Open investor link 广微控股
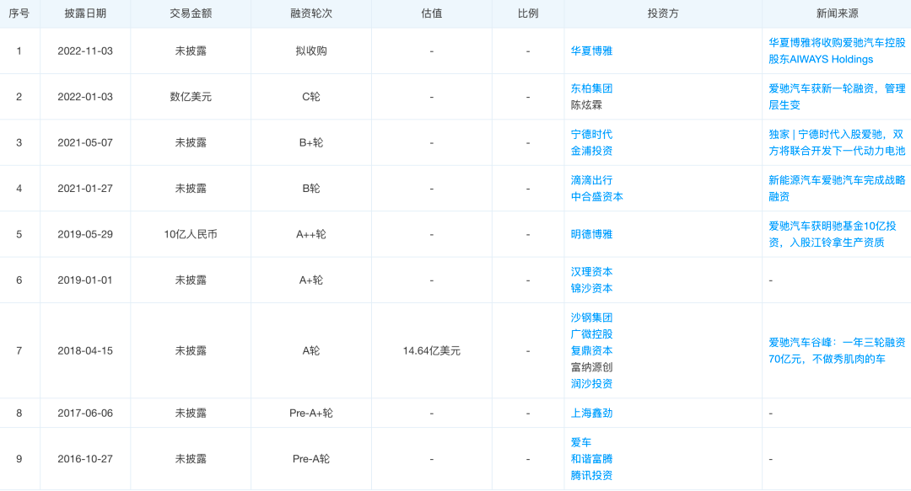 point(591,334)
